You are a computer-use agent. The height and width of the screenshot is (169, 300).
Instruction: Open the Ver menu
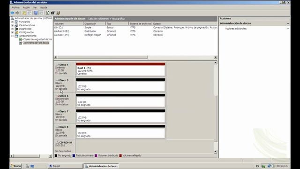[35, 8]
